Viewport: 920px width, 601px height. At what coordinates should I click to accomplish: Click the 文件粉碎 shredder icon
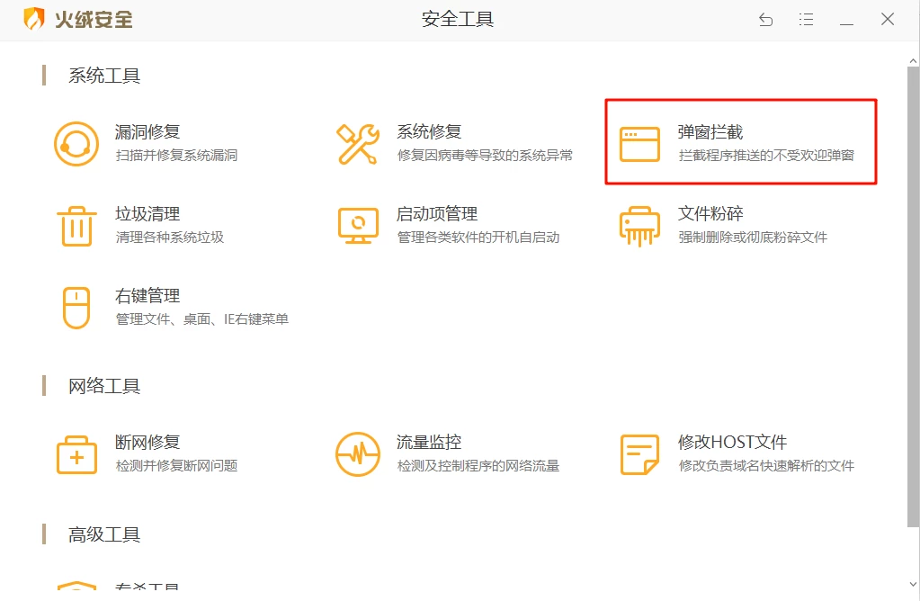(x=639, y=226)
